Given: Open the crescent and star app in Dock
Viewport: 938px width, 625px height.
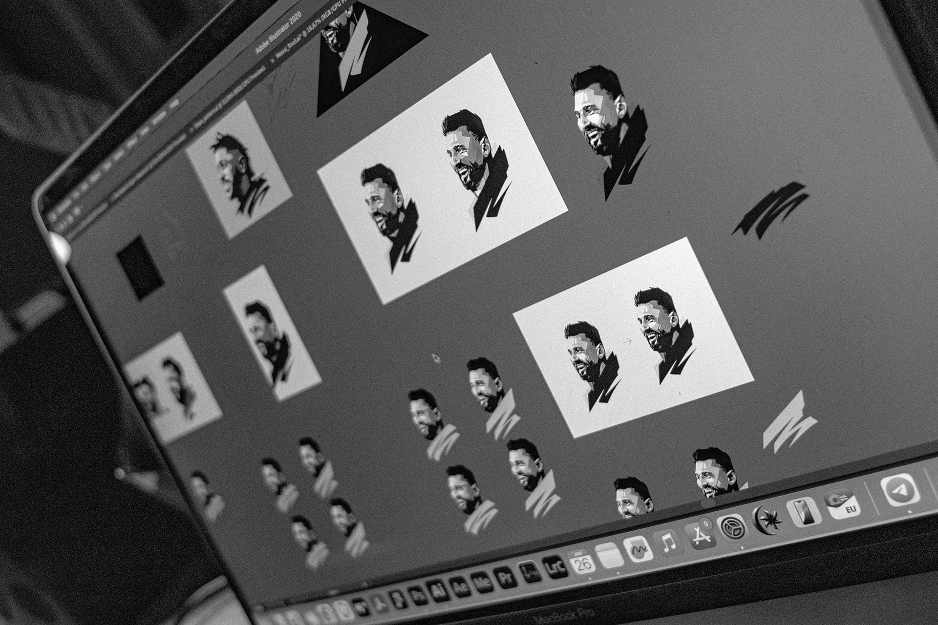Looking at the screenshot, I should [768, 520].
